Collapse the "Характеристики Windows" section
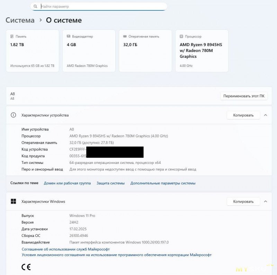Screen dimensions: 277x275 tap(265, 202)
